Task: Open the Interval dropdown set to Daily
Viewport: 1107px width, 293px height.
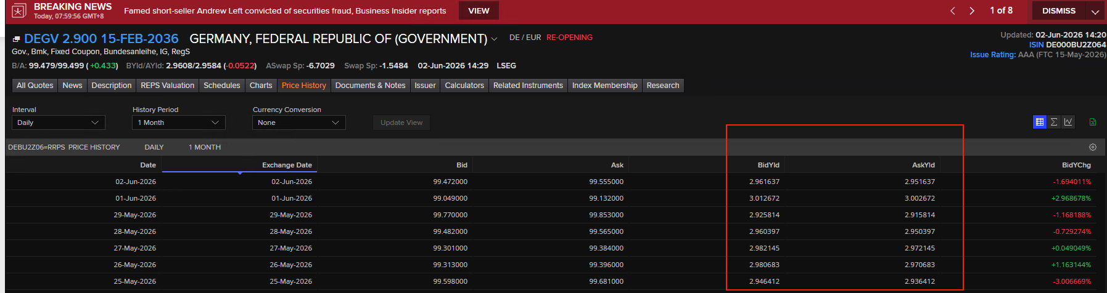Action: coord(59,122)
